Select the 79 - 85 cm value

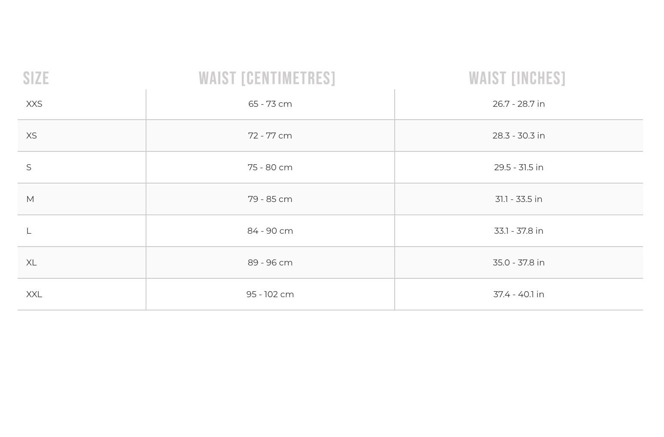[270, 199]
